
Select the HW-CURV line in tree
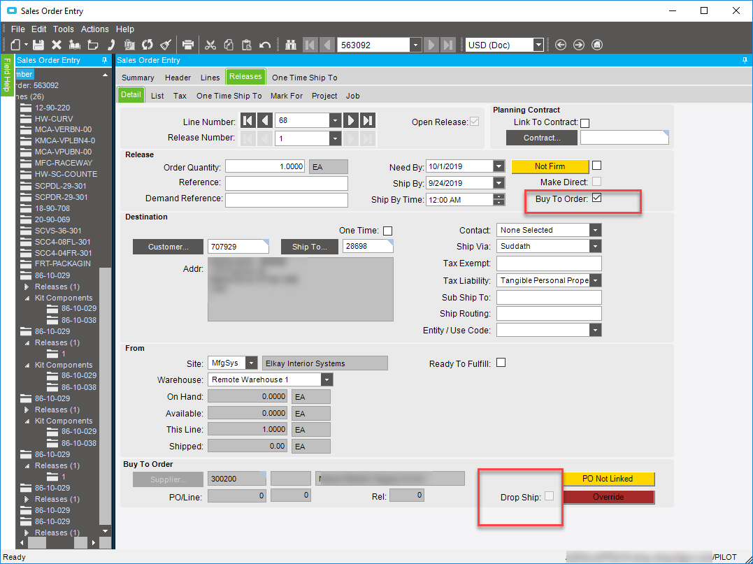click(54, 119)
